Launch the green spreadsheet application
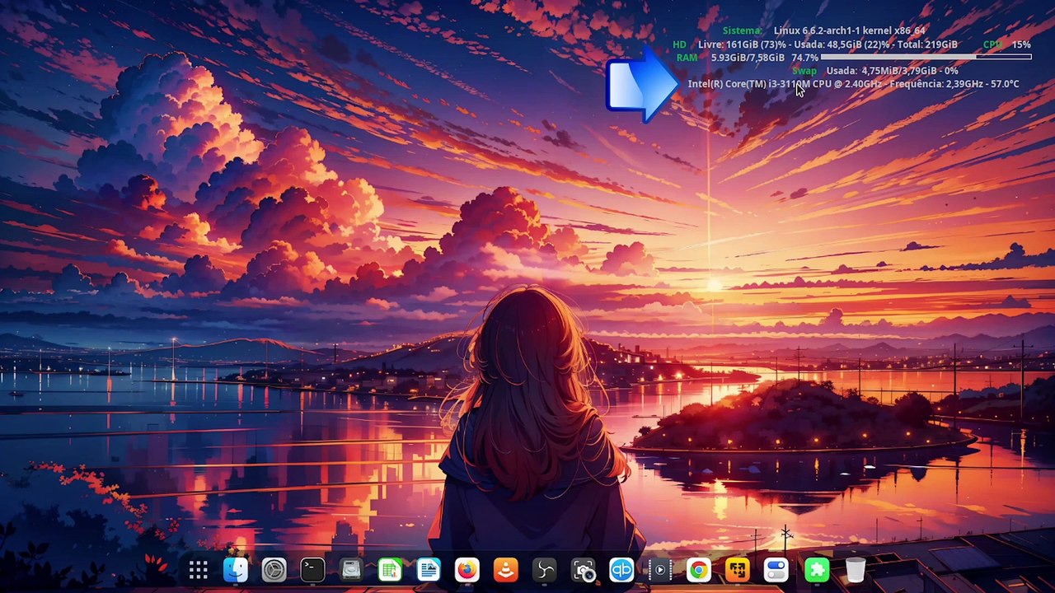The image size is (1055, 593). (x=390, y=570)
